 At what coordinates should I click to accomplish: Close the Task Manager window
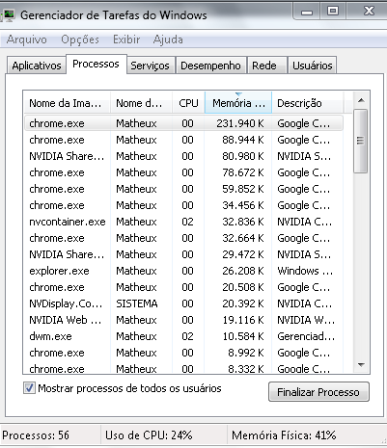coord(369,12)
